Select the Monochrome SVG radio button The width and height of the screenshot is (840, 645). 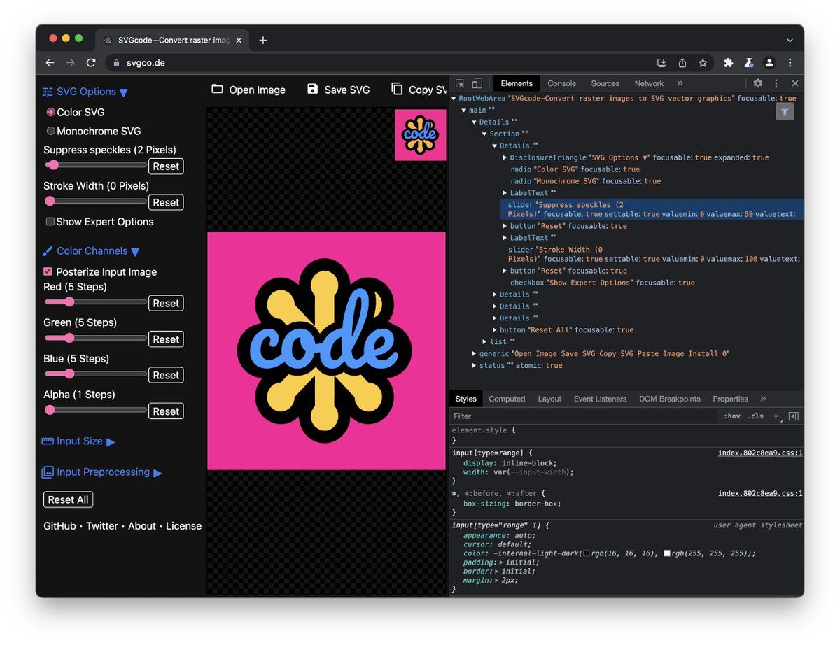(x=50, y=131)
